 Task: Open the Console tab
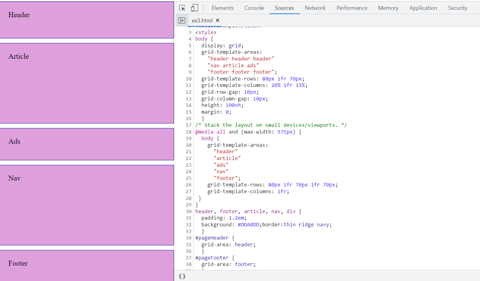(254, 8)
